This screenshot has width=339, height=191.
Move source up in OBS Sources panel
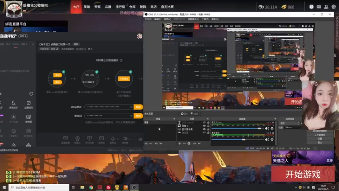[195, 143]
